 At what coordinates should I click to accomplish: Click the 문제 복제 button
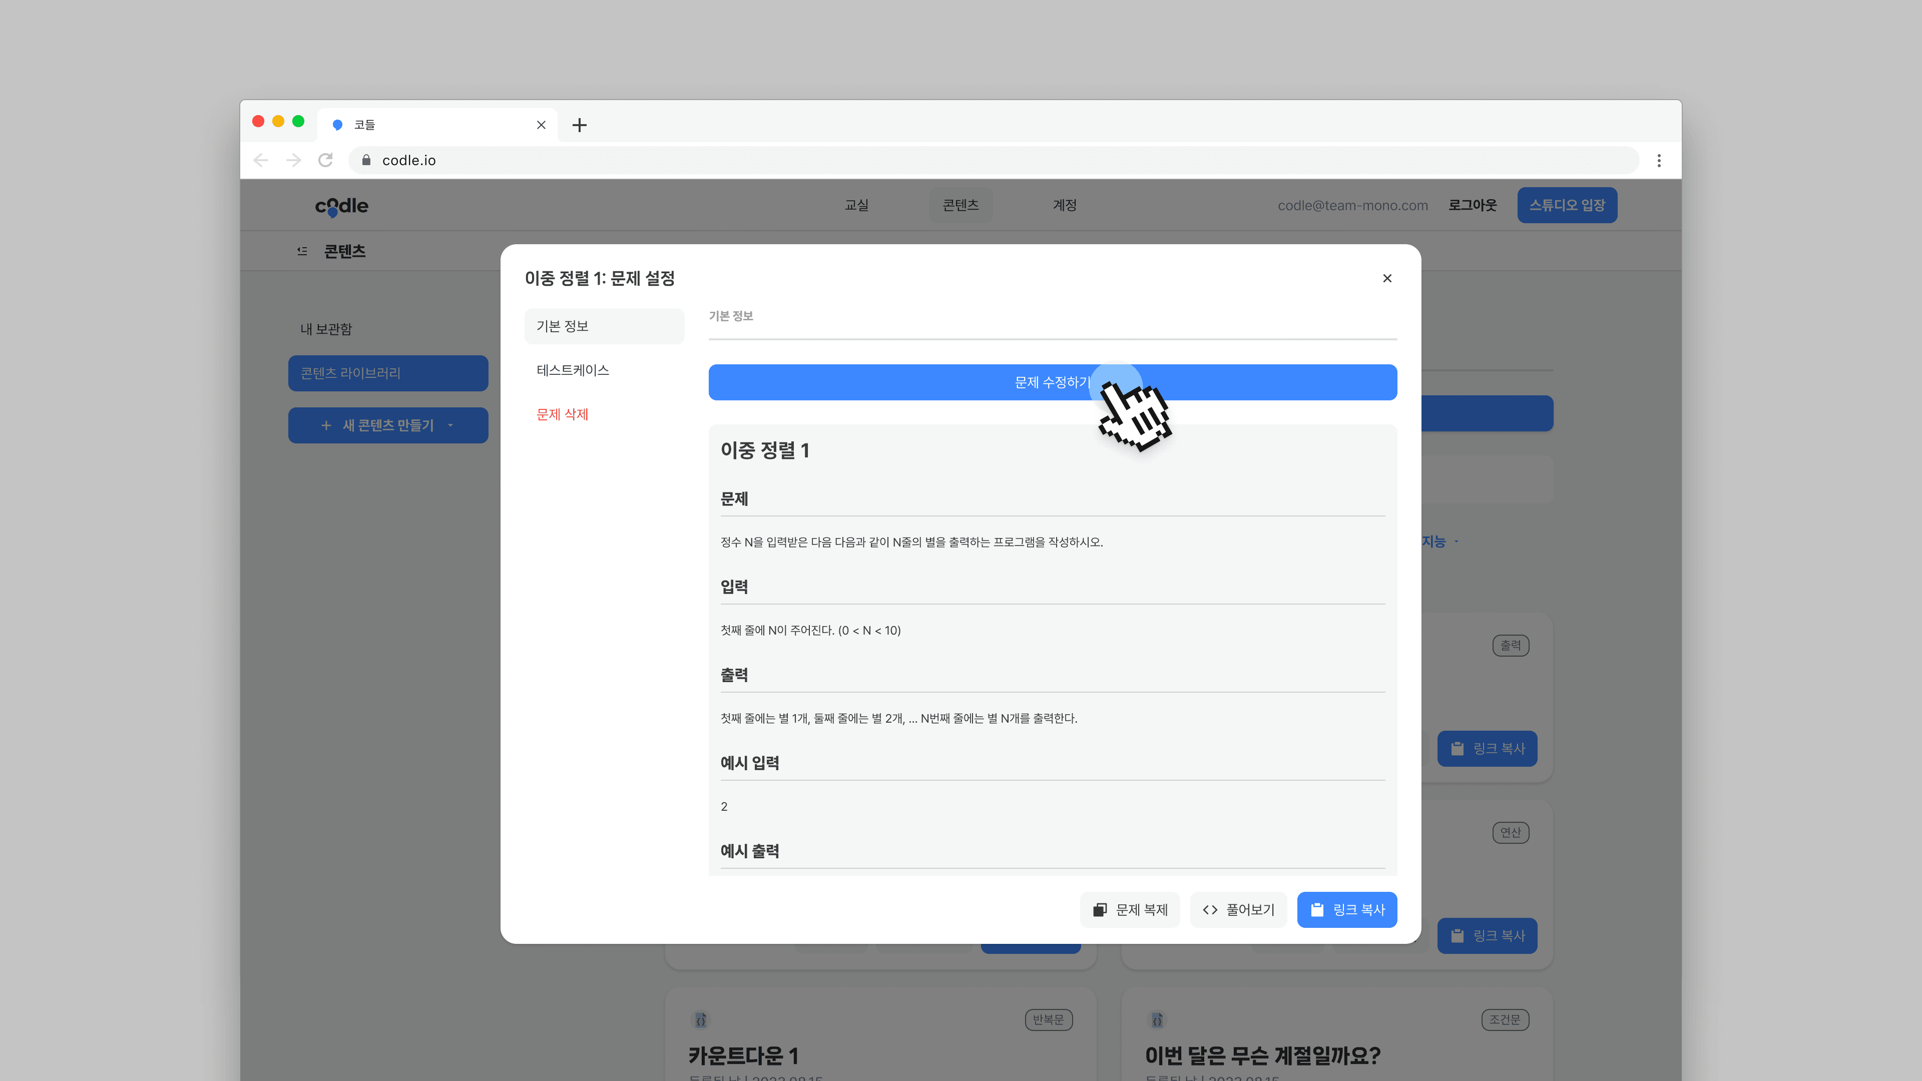[x=1130, y=909]
